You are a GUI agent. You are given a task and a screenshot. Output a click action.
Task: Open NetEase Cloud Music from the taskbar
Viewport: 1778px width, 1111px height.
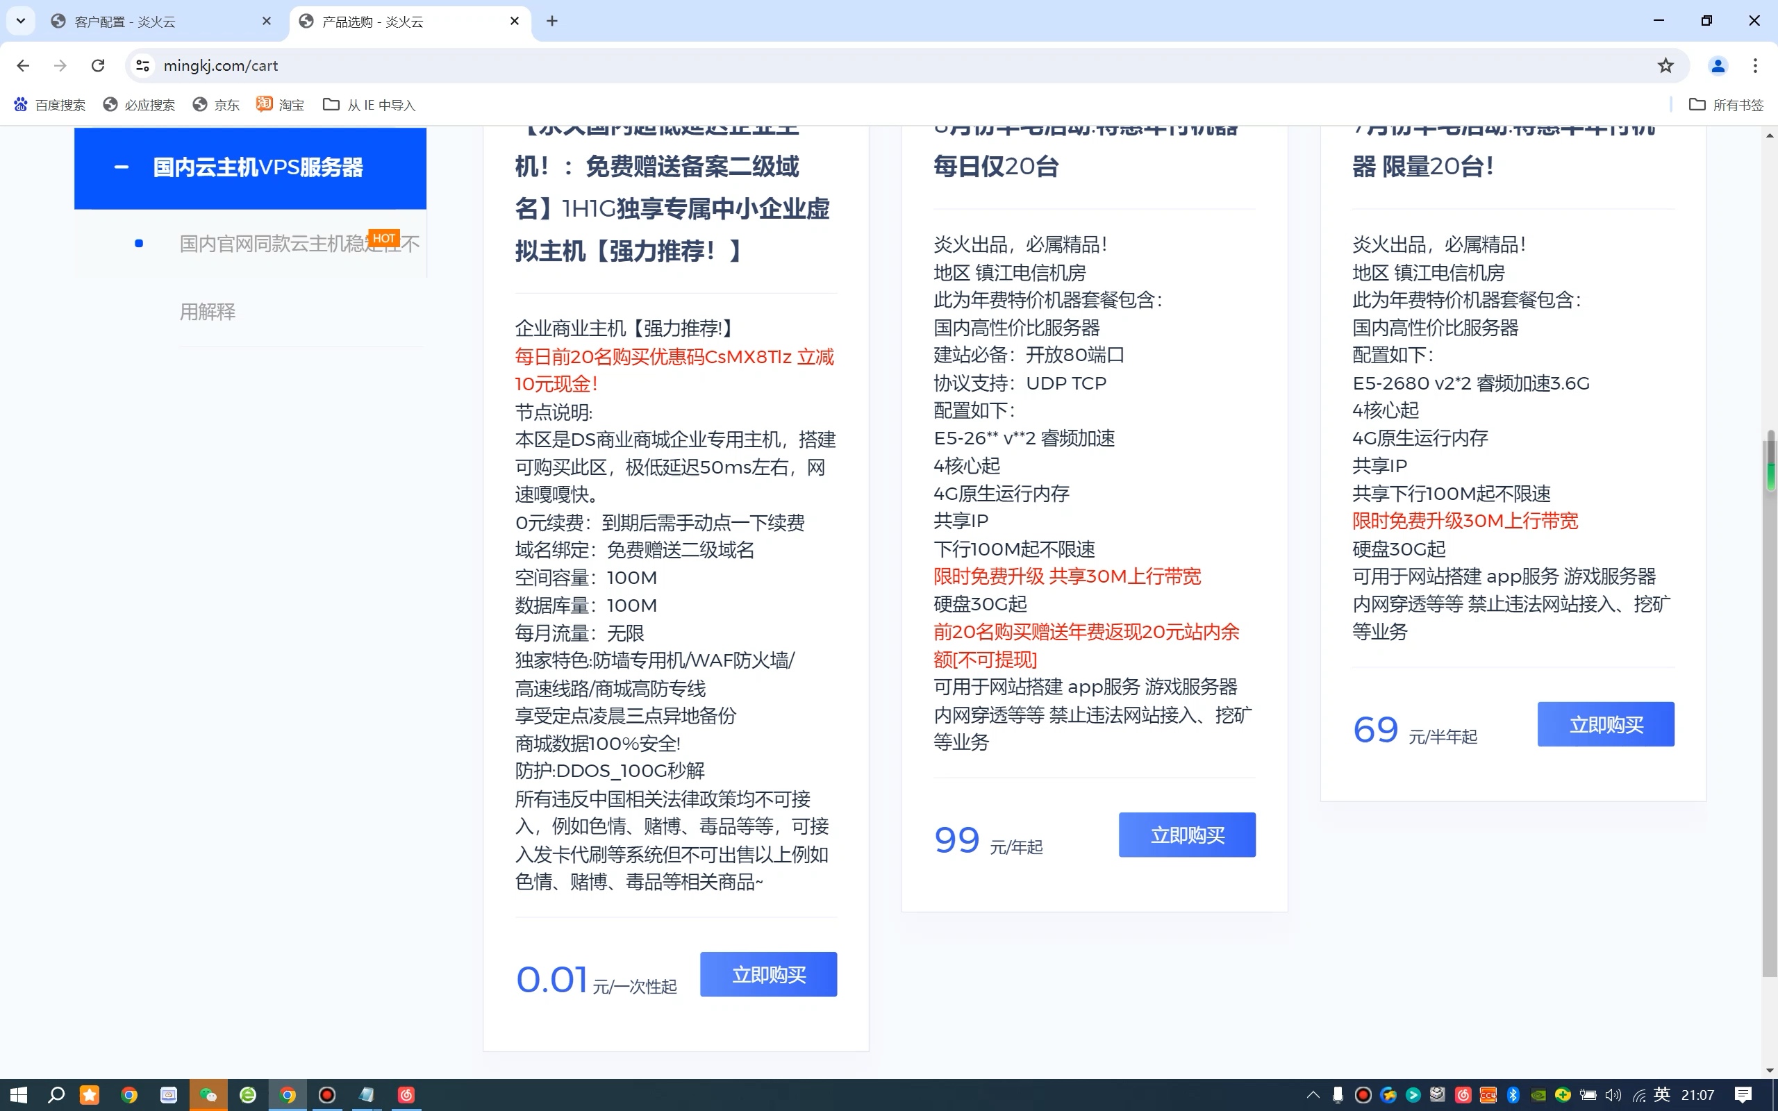406,1095
